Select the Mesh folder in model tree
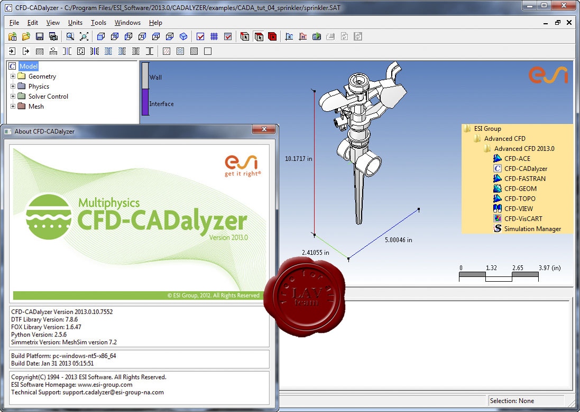580x412 pixels. (x=36, y=107)
